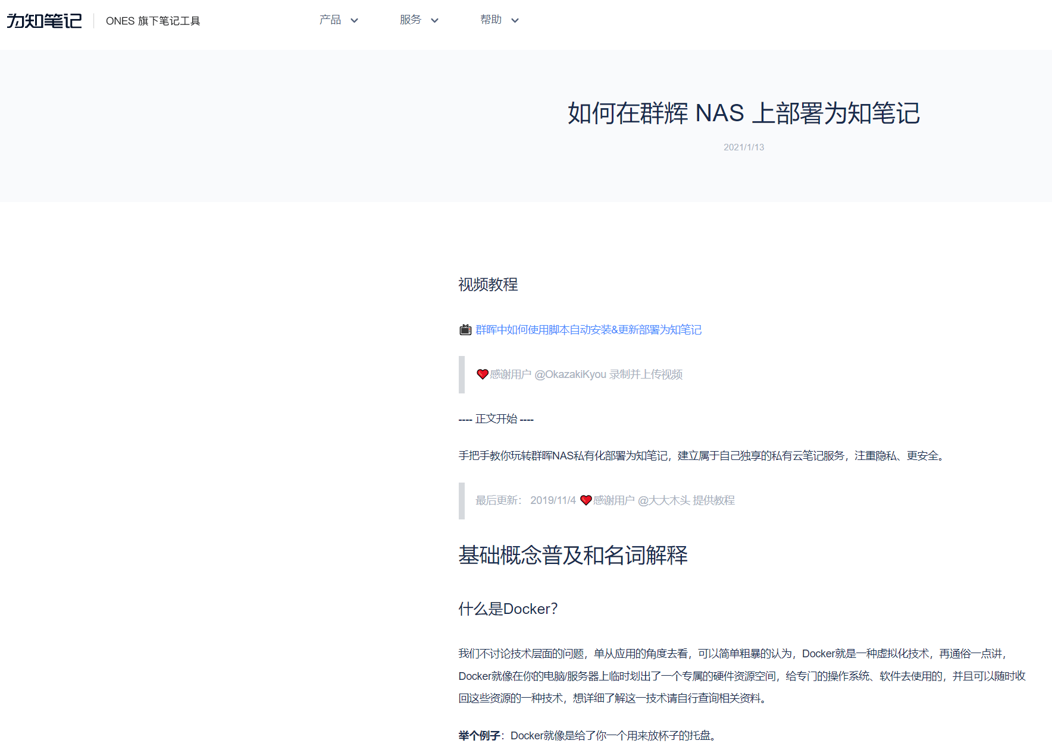The image size is (1052, 750).
Task: Click the article title 如何在群晖 NAS 上部署为知笔记
Action: [x=744, y=113]
